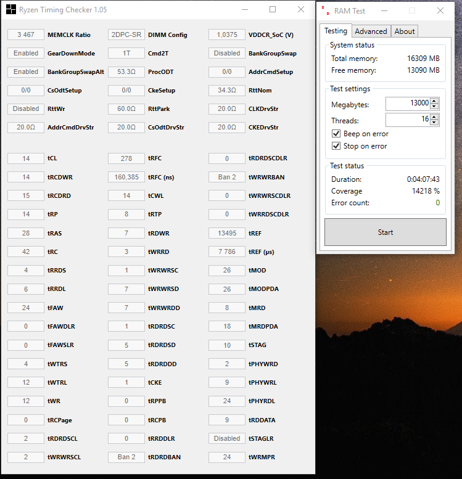Click the BankGroupSwapAlt Enabled field
Screen dimensions: 462x479
[26, 72]
